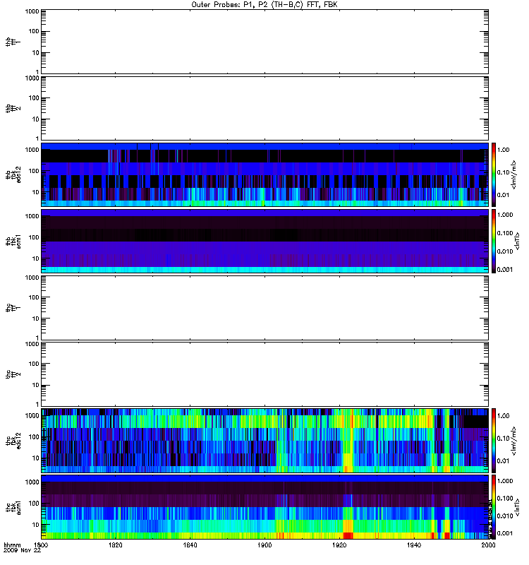Viewport: 529px width, 565px height.
Task: Click the 0.100 tick on thb scm1 color bar
Action: click(505, 233)
